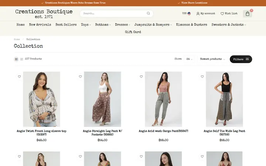Click Angie Twist Front long sleeve top title
Viewport: 266px width, 166px height.
(41, 133)
